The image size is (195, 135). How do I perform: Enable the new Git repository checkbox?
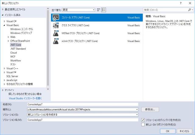[144, 124]
